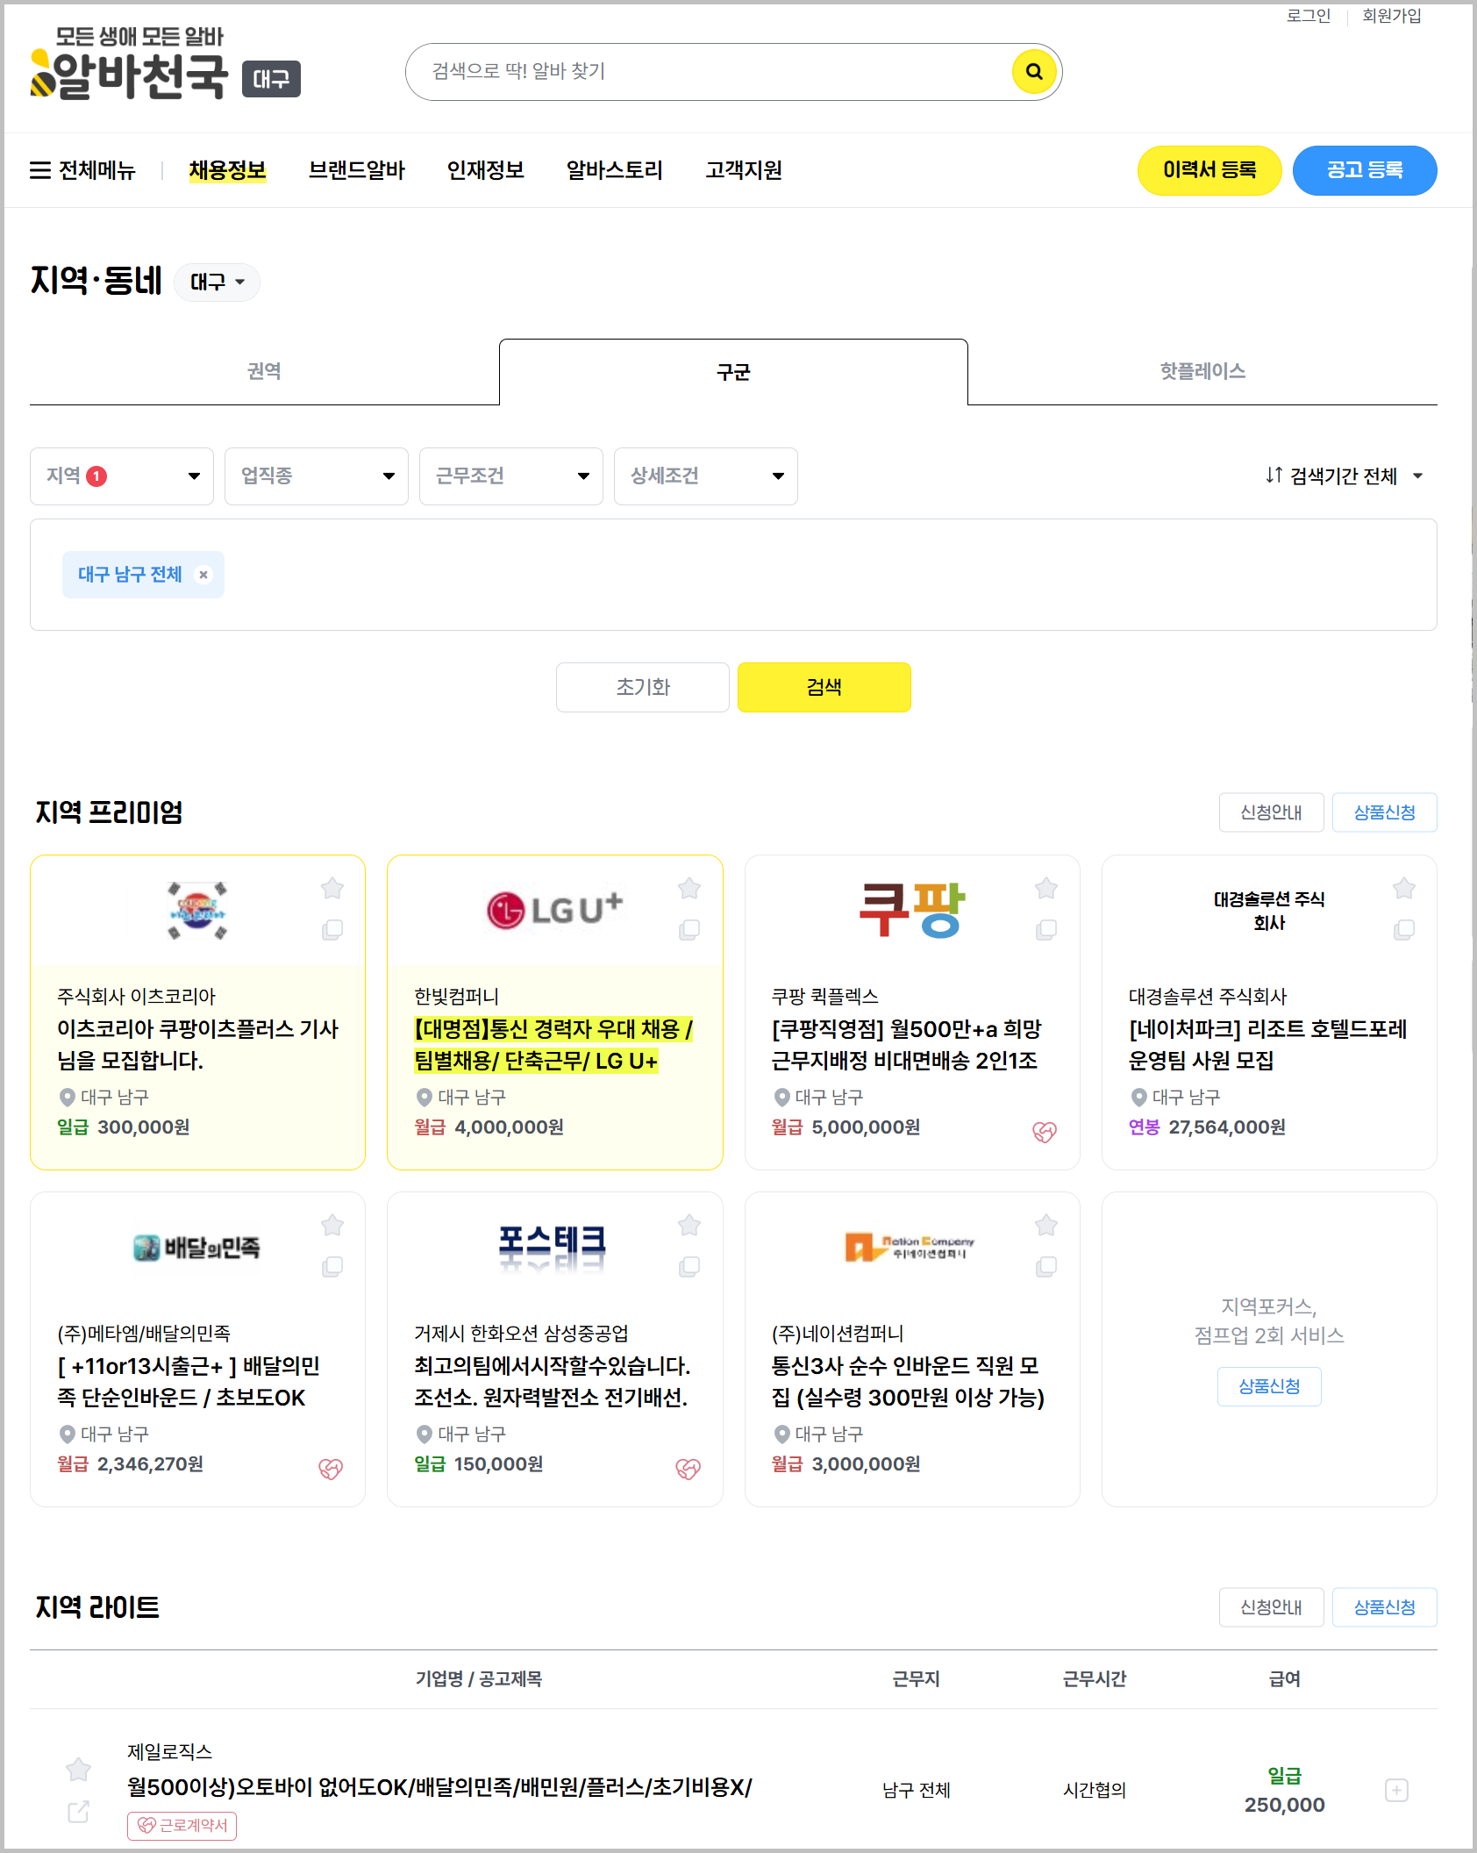Click the 포스테크 logo image
Viewport: 1477px width, 1853px height.
point(553,1248)
